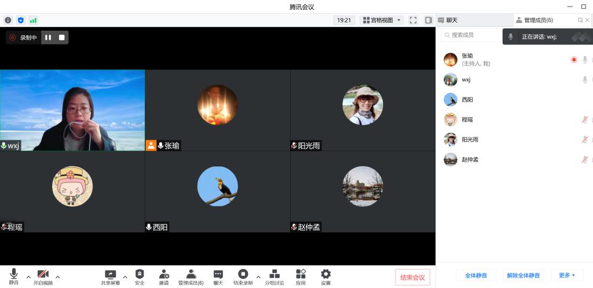Expand the audio options arrow beside 静音
The height and width of the screenshot is (288, 593).
[28, 277]
